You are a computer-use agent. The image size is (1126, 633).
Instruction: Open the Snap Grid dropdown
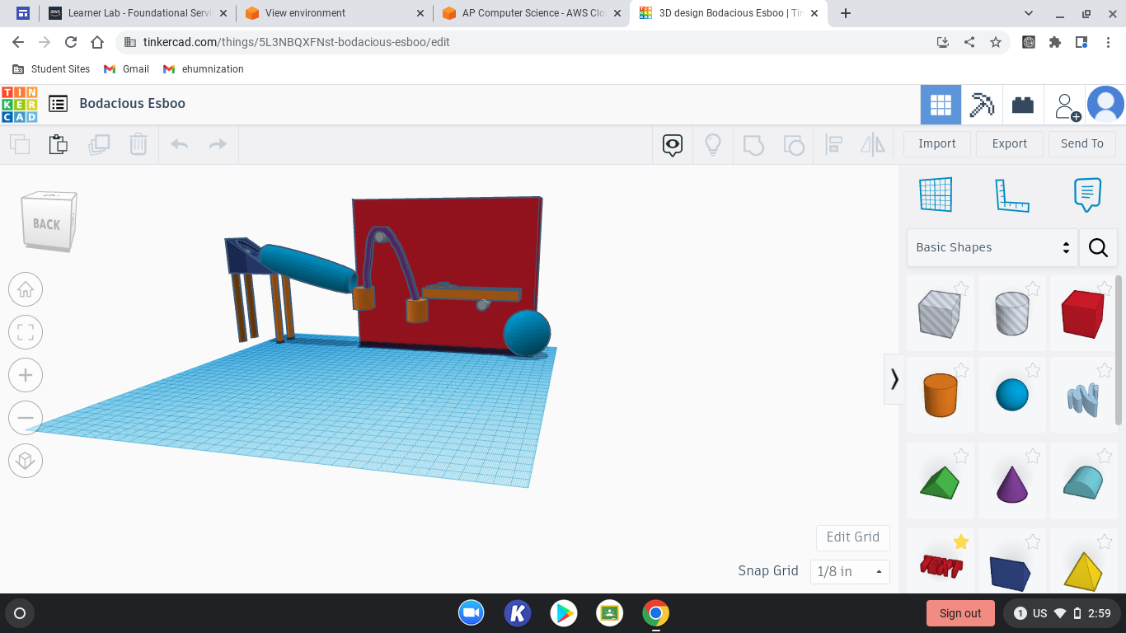850,570
